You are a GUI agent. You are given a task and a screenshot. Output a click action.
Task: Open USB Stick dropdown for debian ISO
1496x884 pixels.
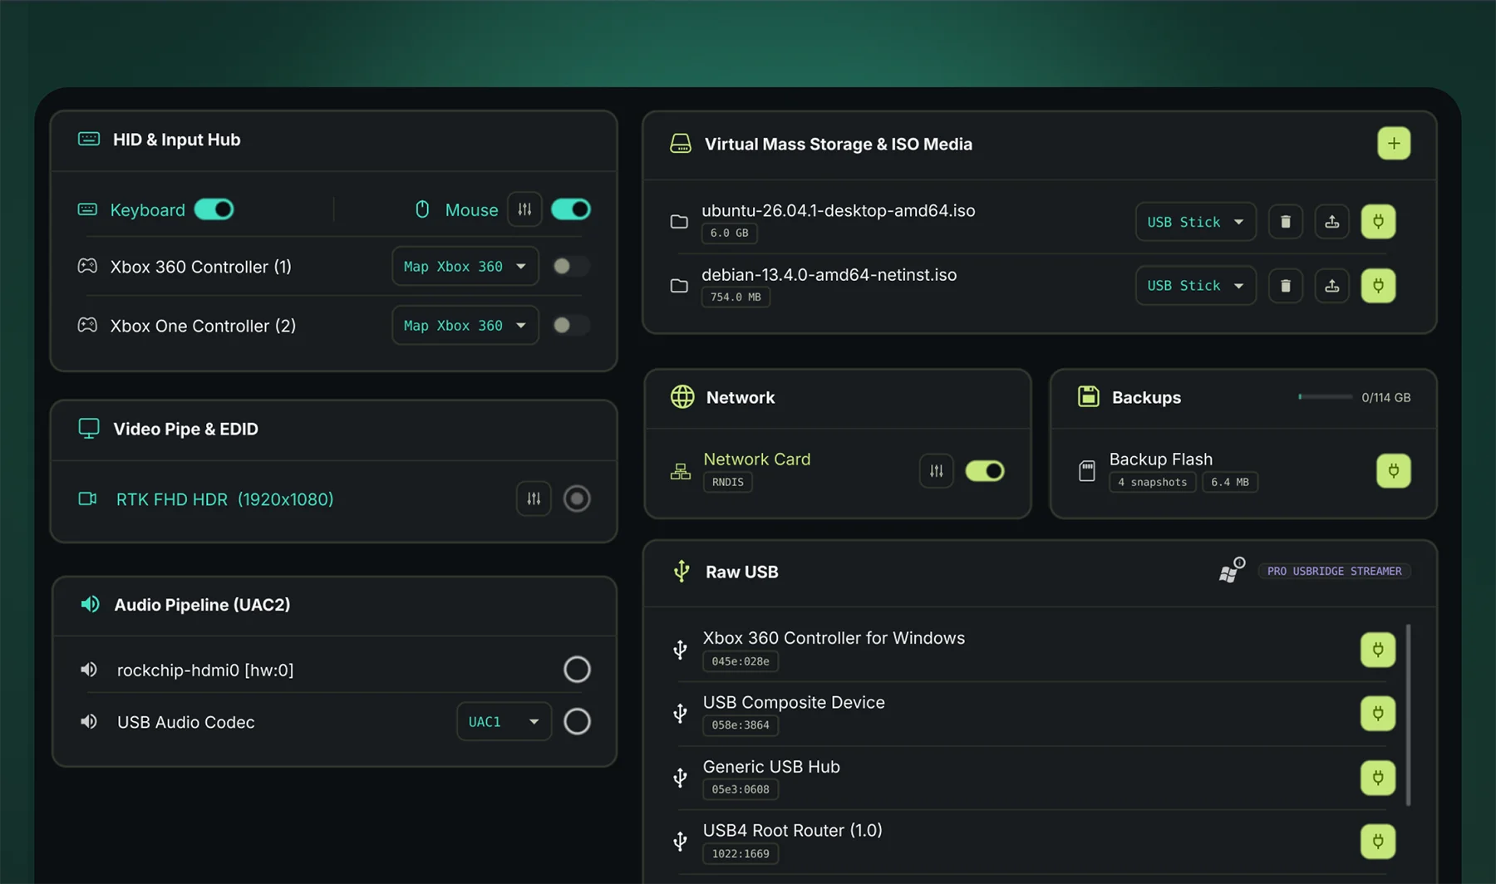(1196, 286)
